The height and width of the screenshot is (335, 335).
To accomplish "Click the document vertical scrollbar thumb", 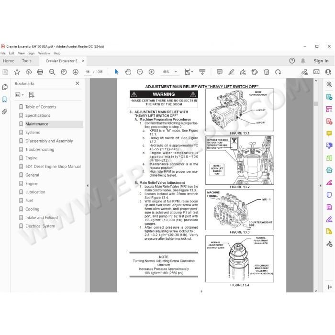I will tap(316, 104).
